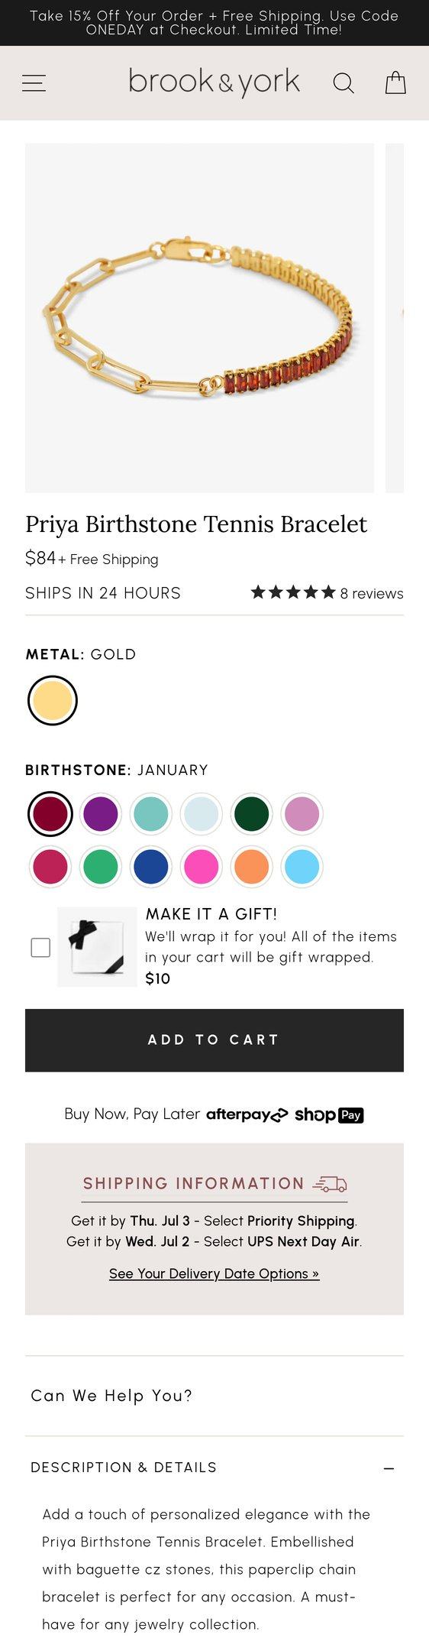This screenshot has height=1651, width=429.
Task: Collapse the Description & Details section
Action: (x=214, y=1468)
